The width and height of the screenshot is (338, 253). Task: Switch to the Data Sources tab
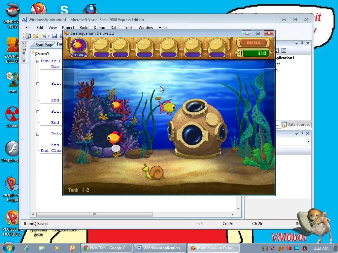pyautogui.click(x=296, y=125)
